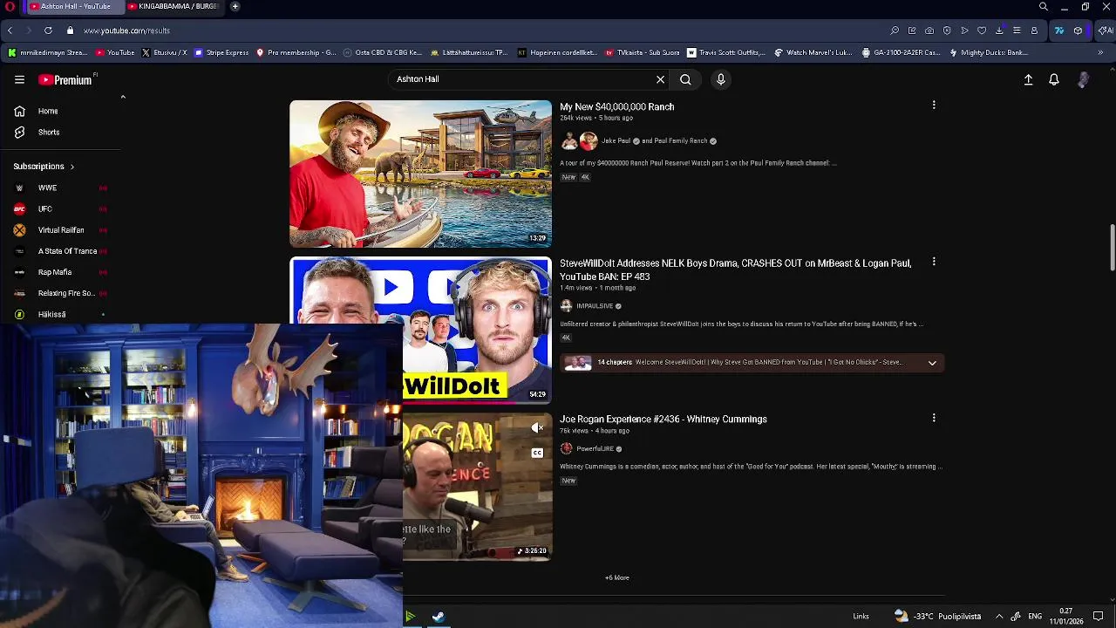Open the YouTube notifications bell
This screenshot has height=628, width=1116.
pos(1054,79)
